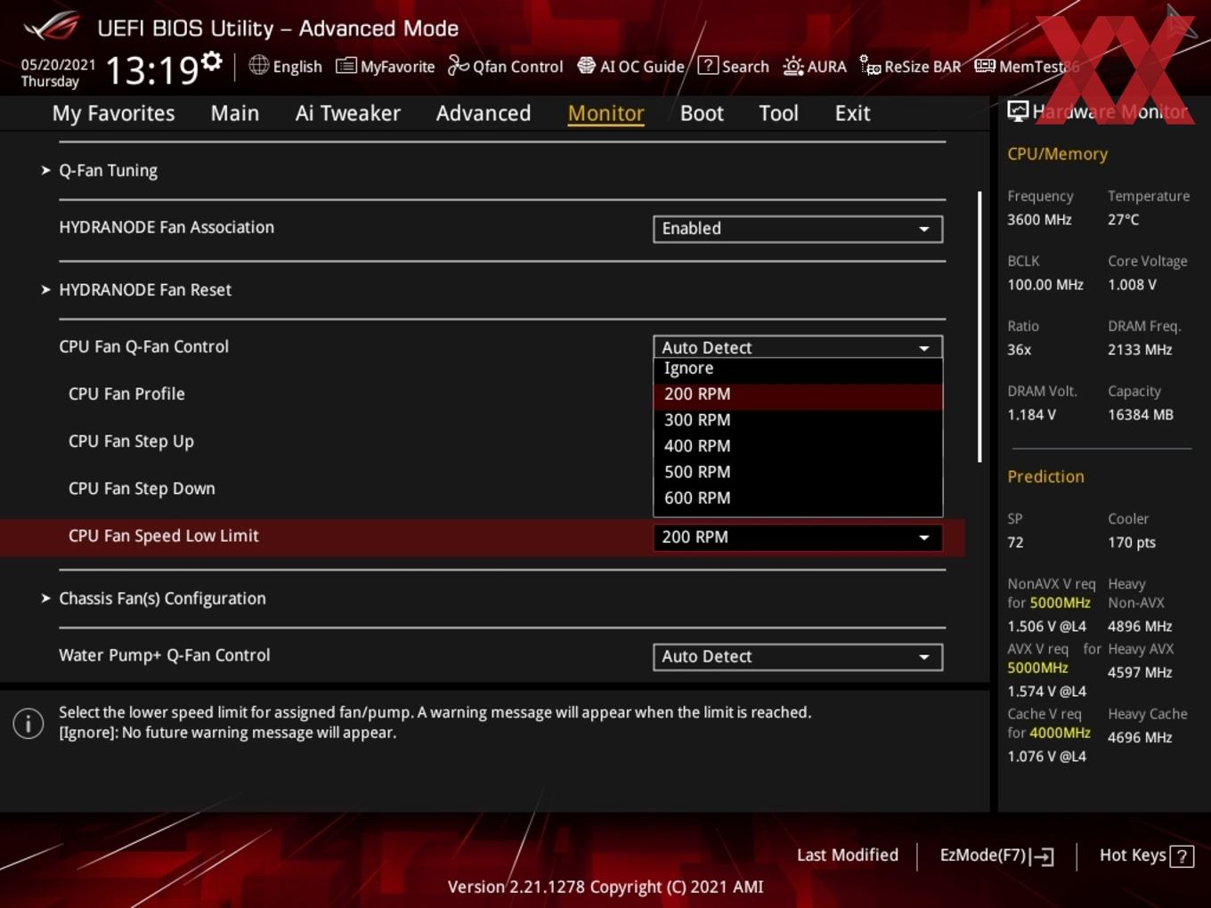Switch to the Main tab

(x=235, y=113)
